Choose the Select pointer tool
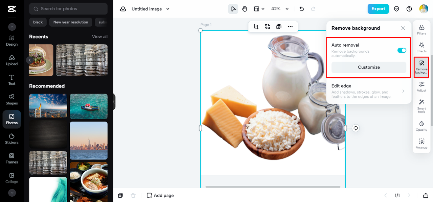Viewport: 433px width, 202px height. (233, 9)
